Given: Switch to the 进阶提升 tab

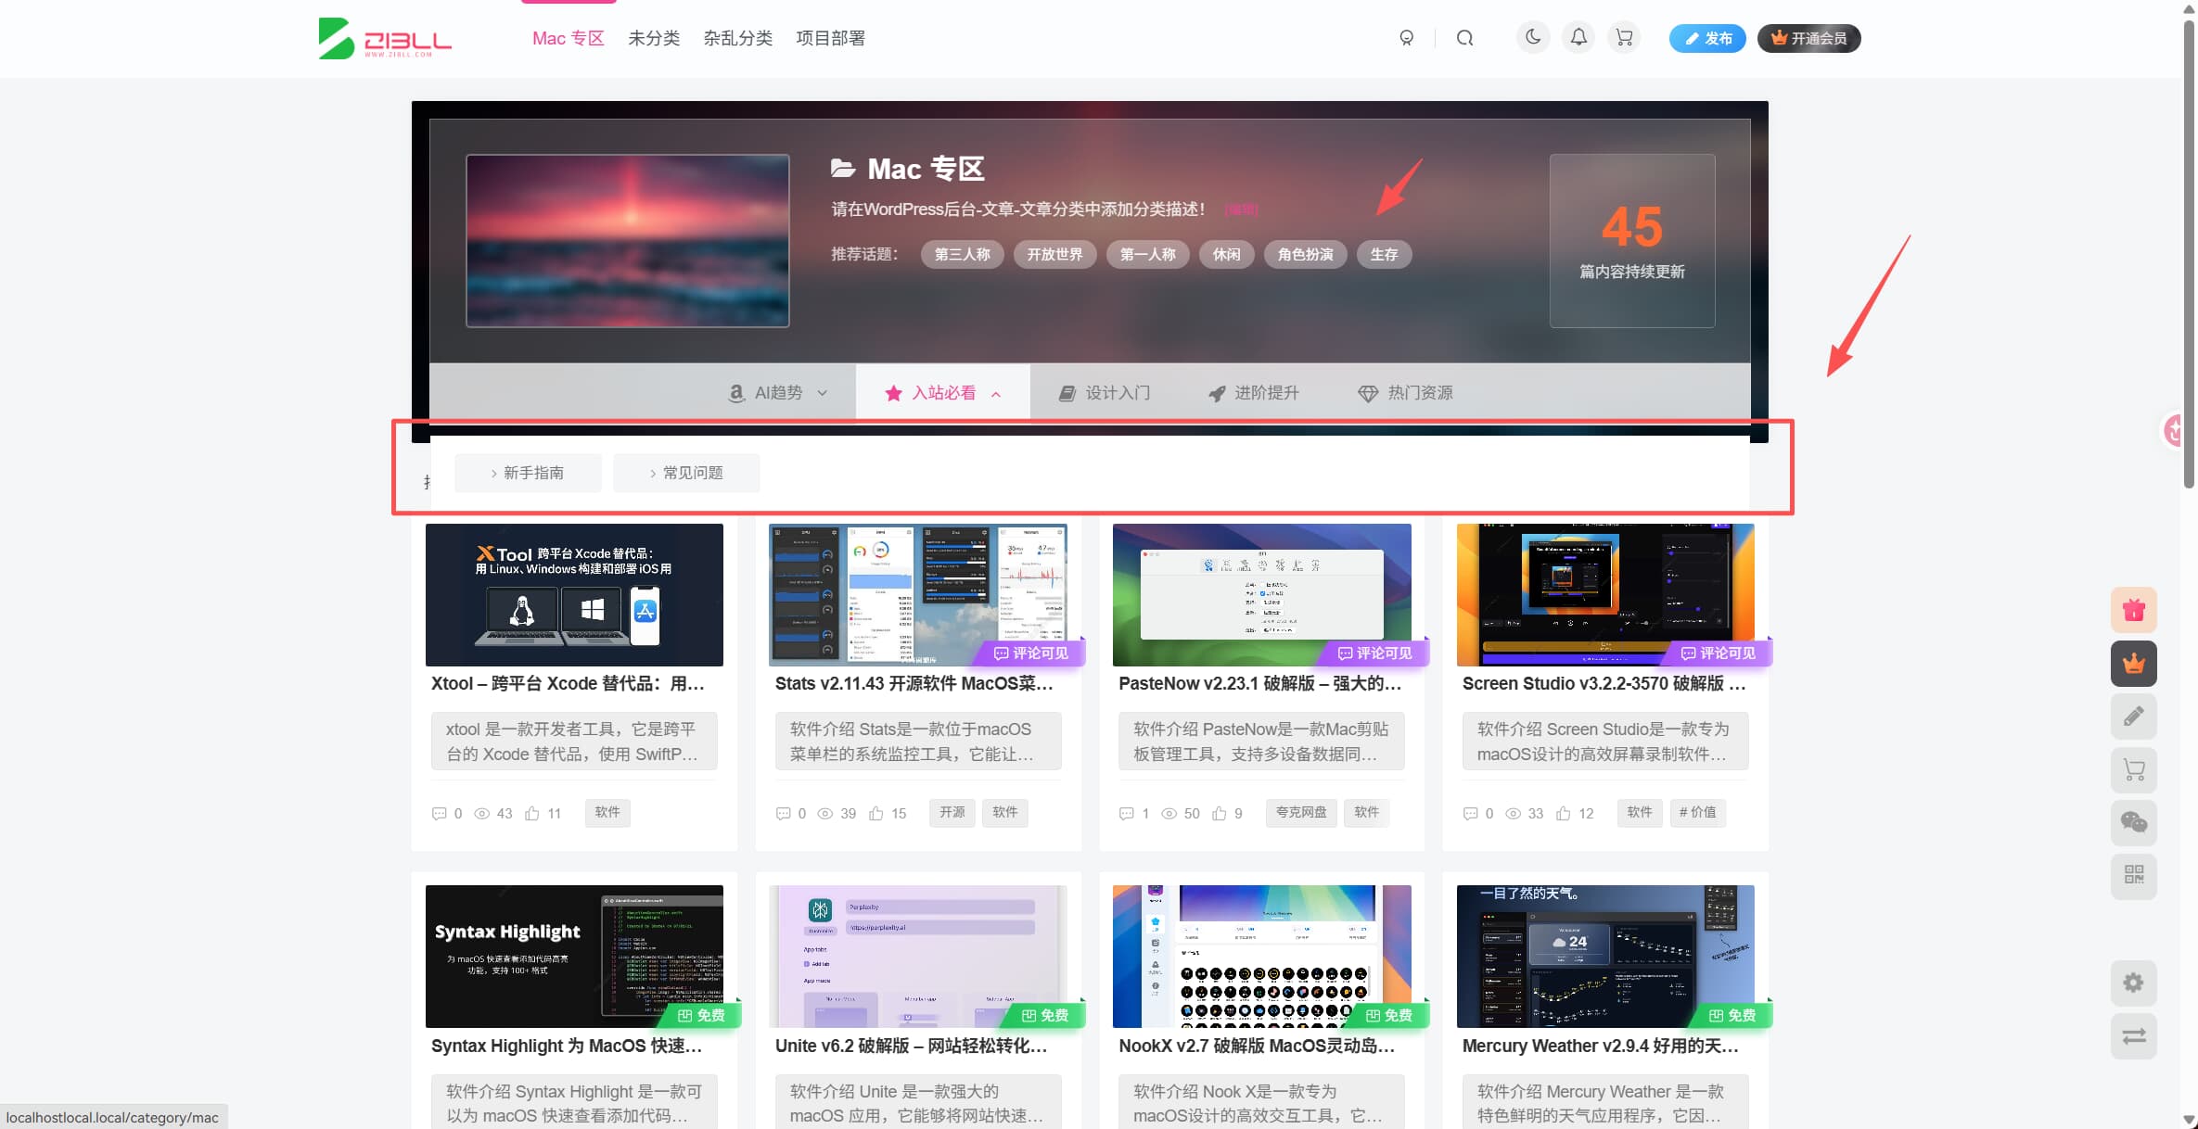Looking at the screenshot, I should 1253,393.
